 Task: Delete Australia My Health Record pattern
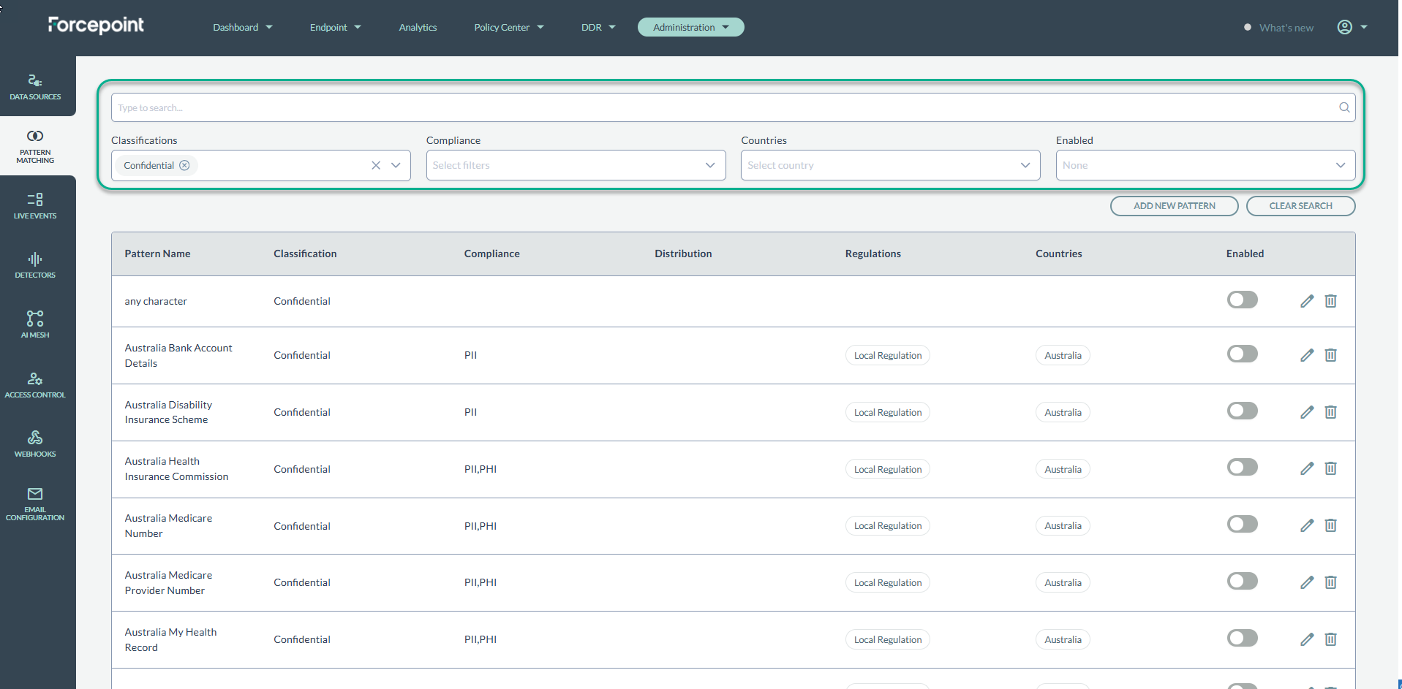tap(1331, 639)
